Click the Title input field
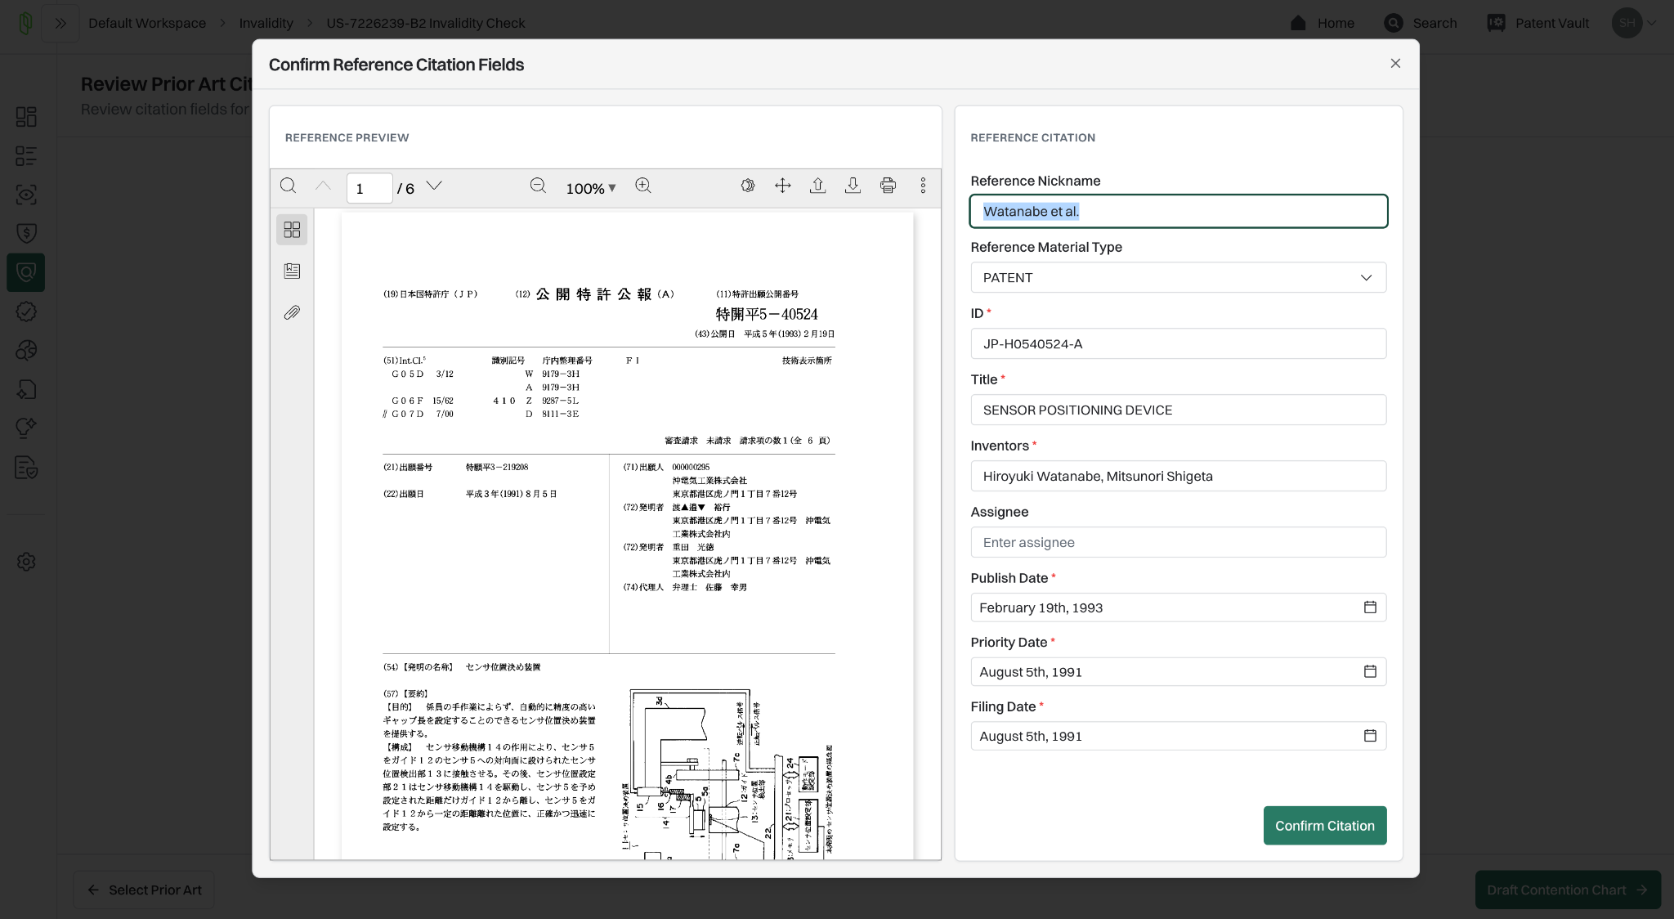This screenshot has height=919, width=1674. pyautogui.click(x=1178, y=410)
